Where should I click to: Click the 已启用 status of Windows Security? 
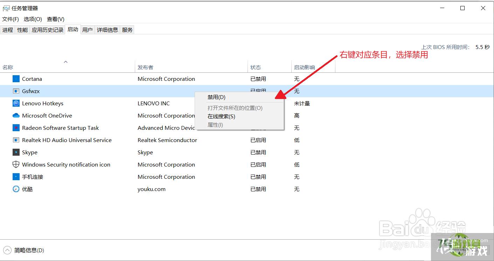(x=258, y=165)
